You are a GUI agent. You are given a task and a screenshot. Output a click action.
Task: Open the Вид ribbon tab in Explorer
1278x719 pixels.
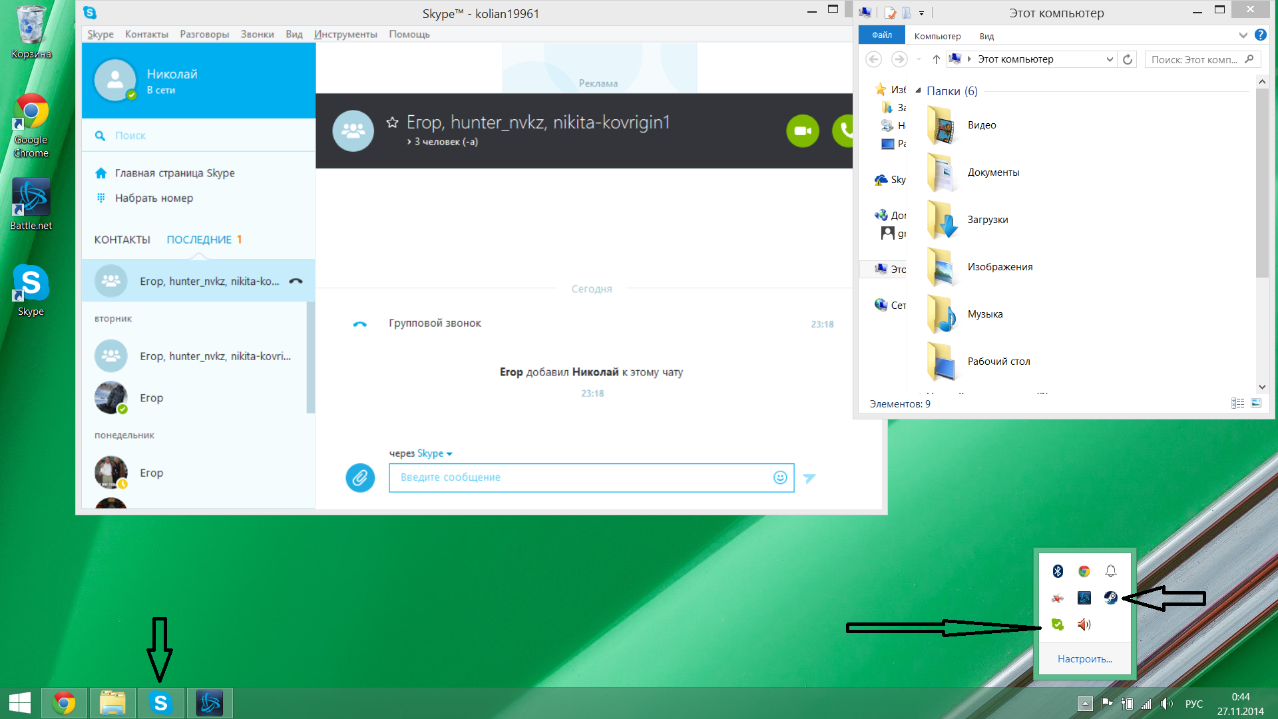tap(986, 36)
